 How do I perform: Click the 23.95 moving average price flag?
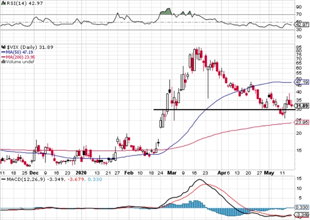(x=302, y=122)
